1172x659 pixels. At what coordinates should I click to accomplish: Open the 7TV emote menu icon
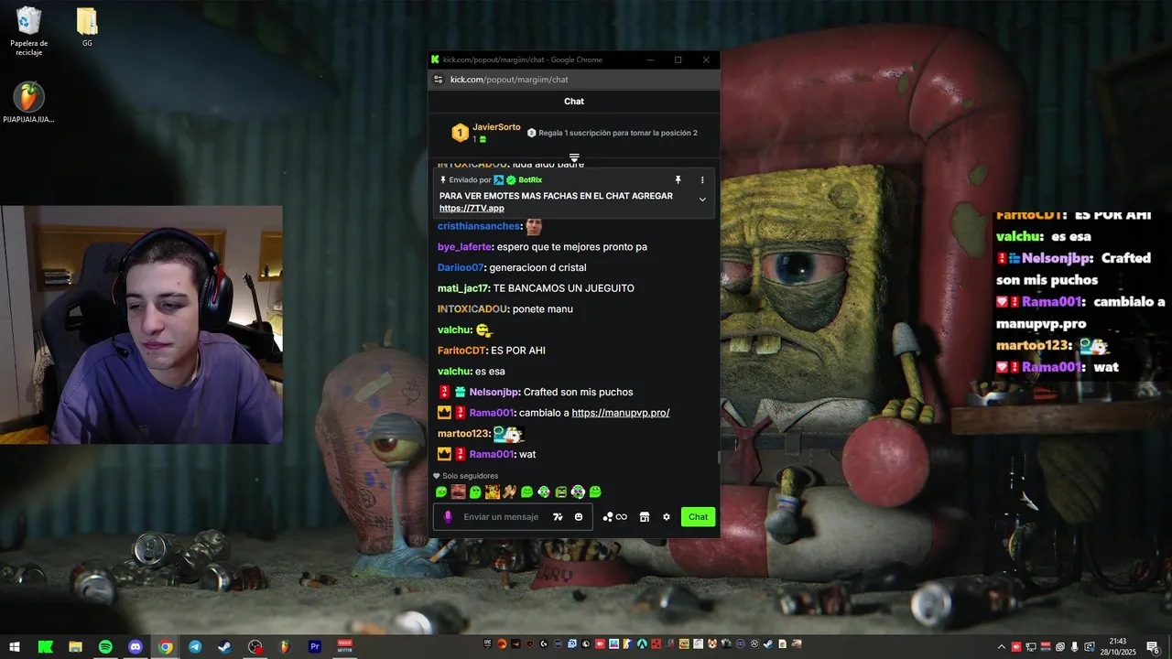(558, 517)
